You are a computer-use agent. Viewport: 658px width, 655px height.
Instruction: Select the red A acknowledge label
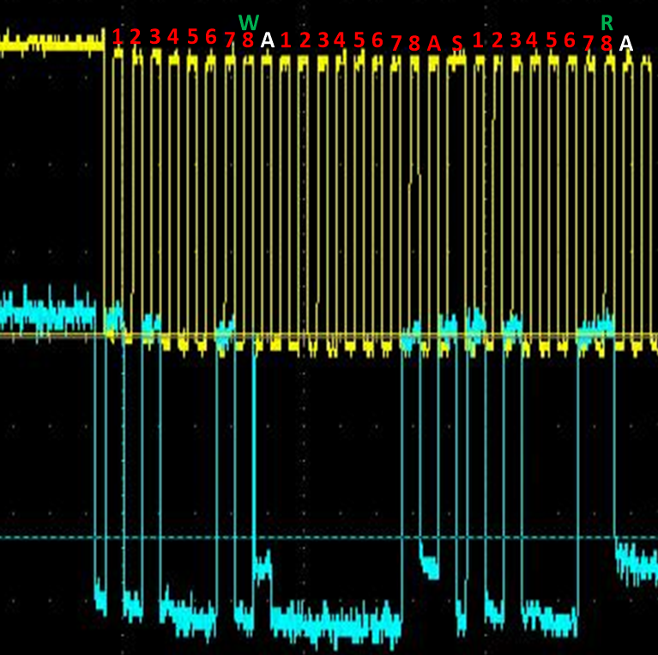434,43
